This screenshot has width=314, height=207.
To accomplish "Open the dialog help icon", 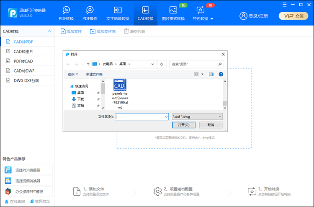I will (221, 74).
